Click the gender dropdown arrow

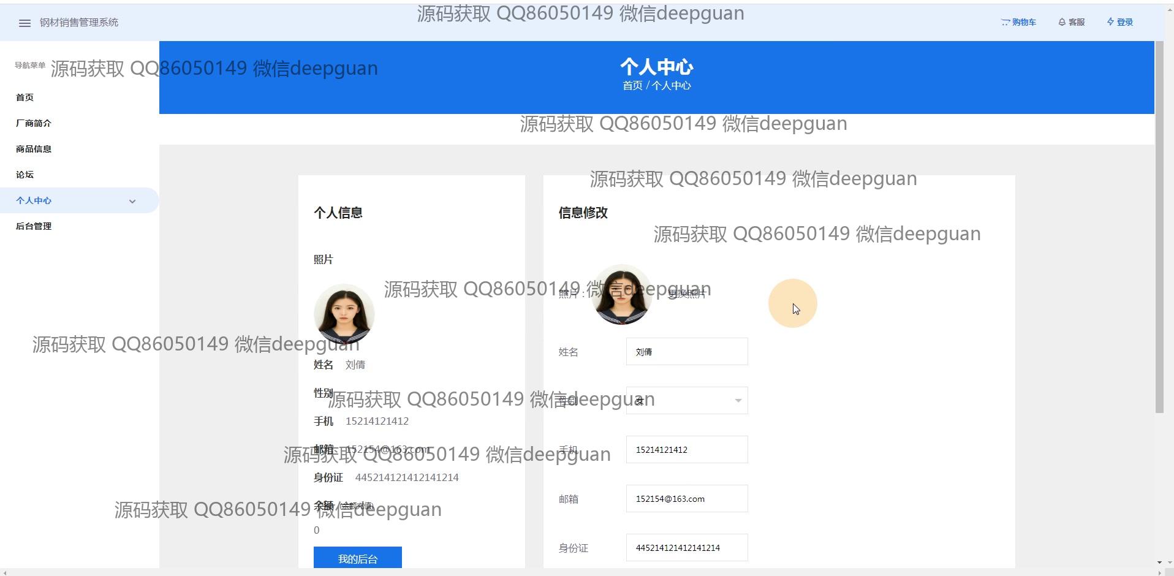[x=738, y=401]
